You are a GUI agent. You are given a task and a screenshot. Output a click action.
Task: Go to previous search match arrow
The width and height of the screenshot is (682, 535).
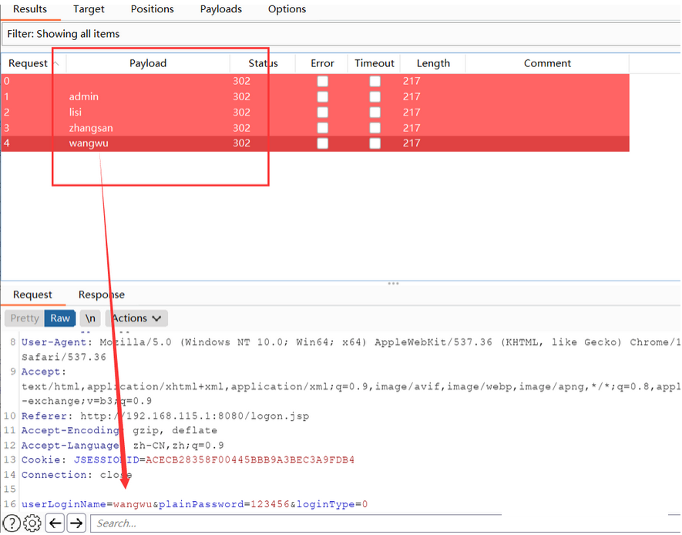55,523
